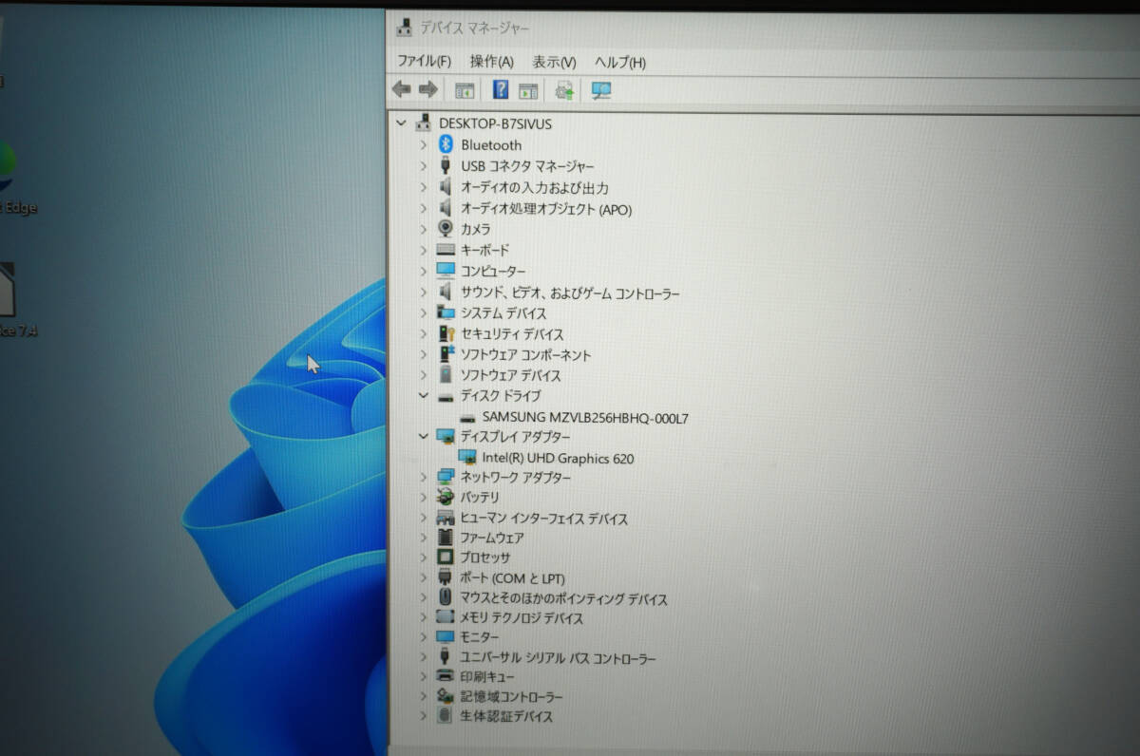Select Intel(R) UHD Graphics 620 entry

pyautogui.click(x=558, y=458)
